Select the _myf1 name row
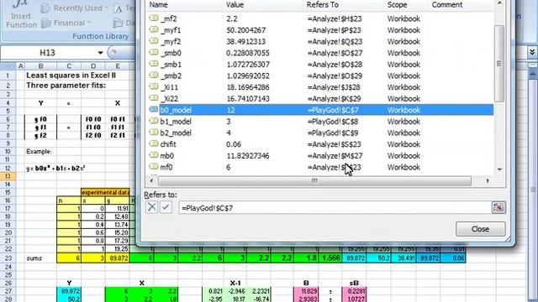Image resolution: width=538 pixels, height=302 pixels. 320,30
